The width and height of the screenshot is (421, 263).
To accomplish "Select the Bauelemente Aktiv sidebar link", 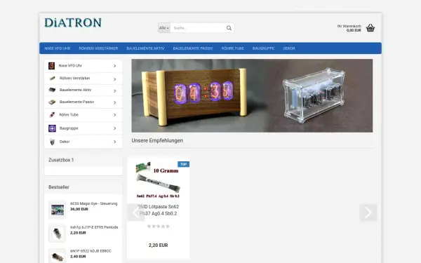I will [76, 90].
